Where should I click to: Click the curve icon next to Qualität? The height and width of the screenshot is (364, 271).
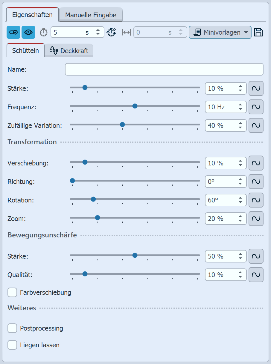click(256, 275)
